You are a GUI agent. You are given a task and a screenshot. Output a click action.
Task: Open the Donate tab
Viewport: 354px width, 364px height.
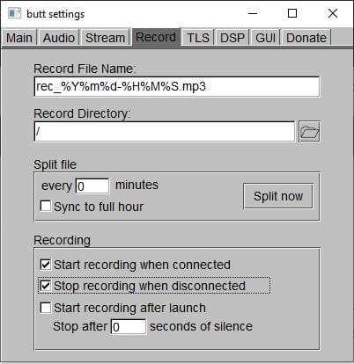click(306, 38)
